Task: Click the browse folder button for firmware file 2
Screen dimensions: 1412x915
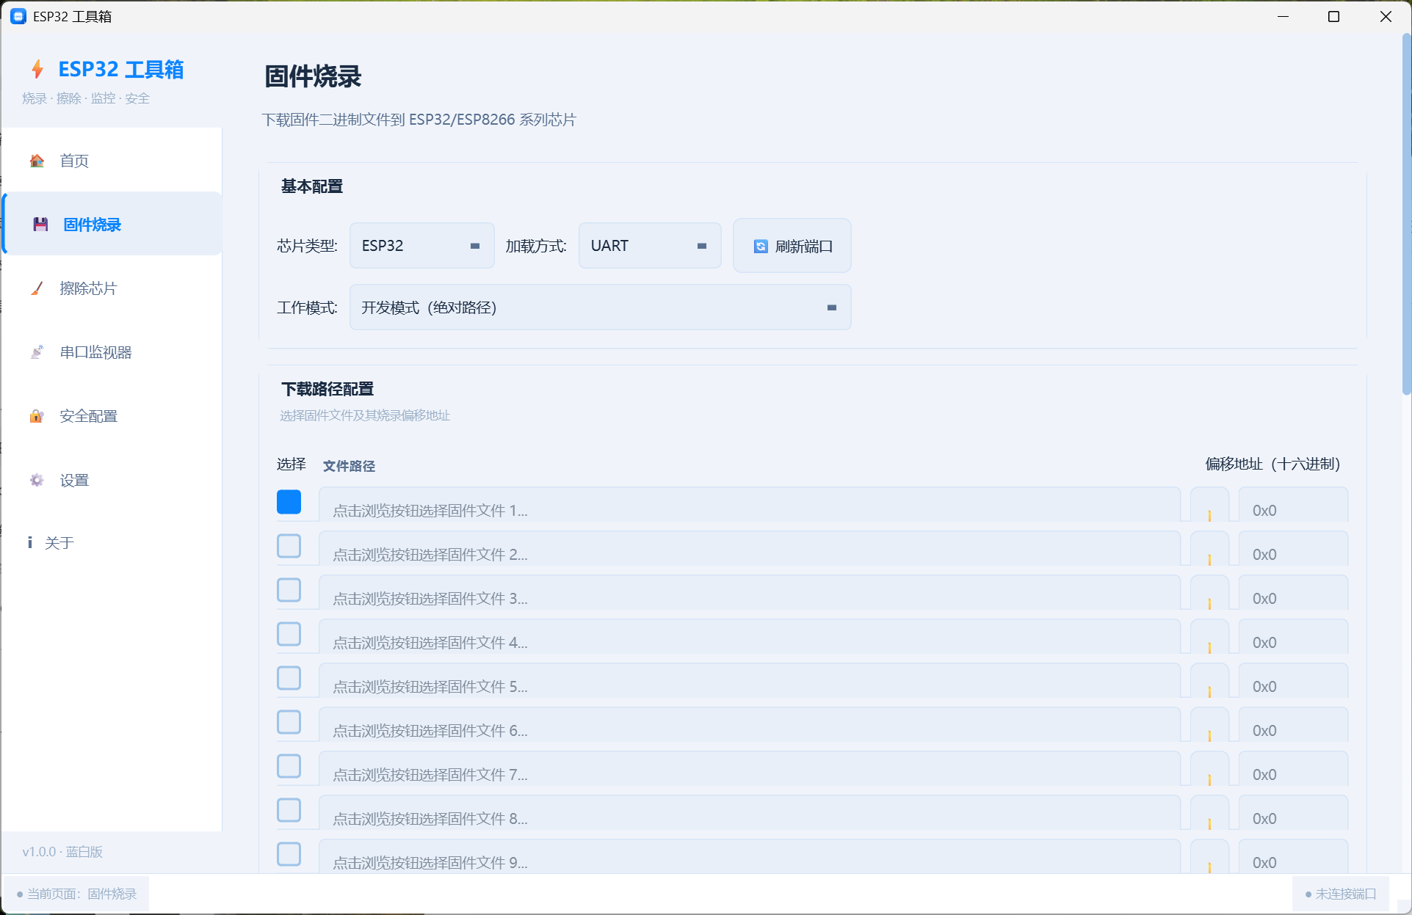Action: click(1209, 549)
